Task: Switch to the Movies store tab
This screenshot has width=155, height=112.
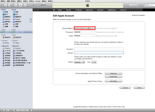Action: click(x=68, y=10)
